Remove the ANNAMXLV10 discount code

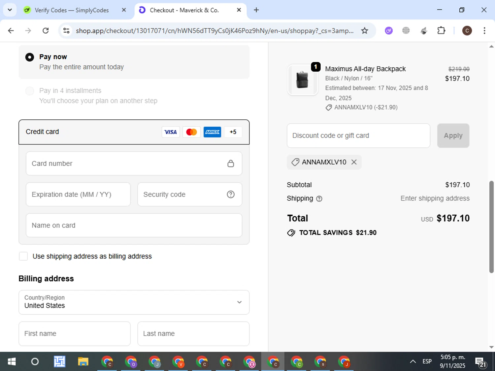coord(354,162)
